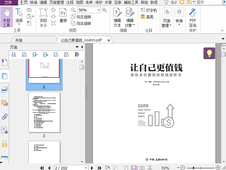Delete page icon in thumbnail toolbar

(66, 55)
